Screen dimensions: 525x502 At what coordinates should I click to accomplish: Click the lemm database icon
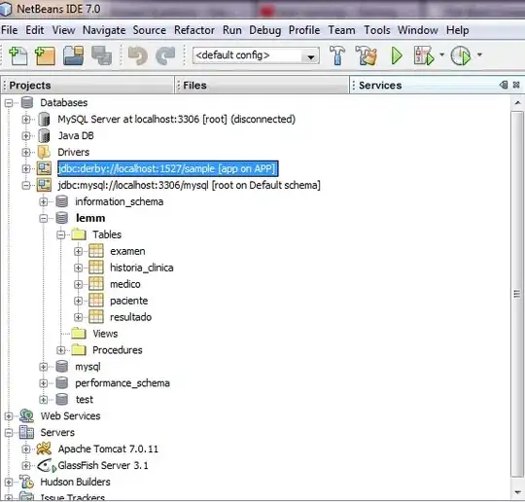coord(62,218)
